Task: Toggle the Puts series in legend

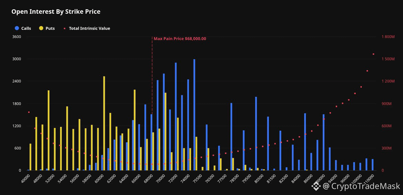Action: click(x=47, y=29)
